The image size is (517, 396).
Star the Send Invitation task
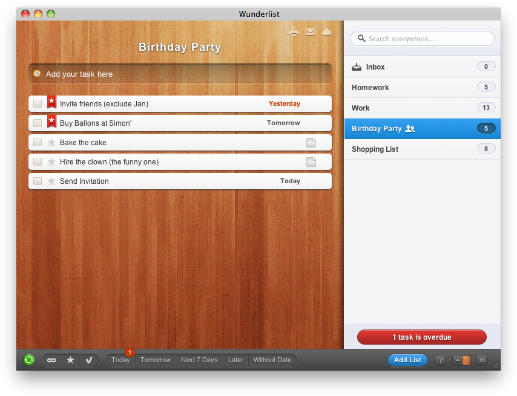51,181
